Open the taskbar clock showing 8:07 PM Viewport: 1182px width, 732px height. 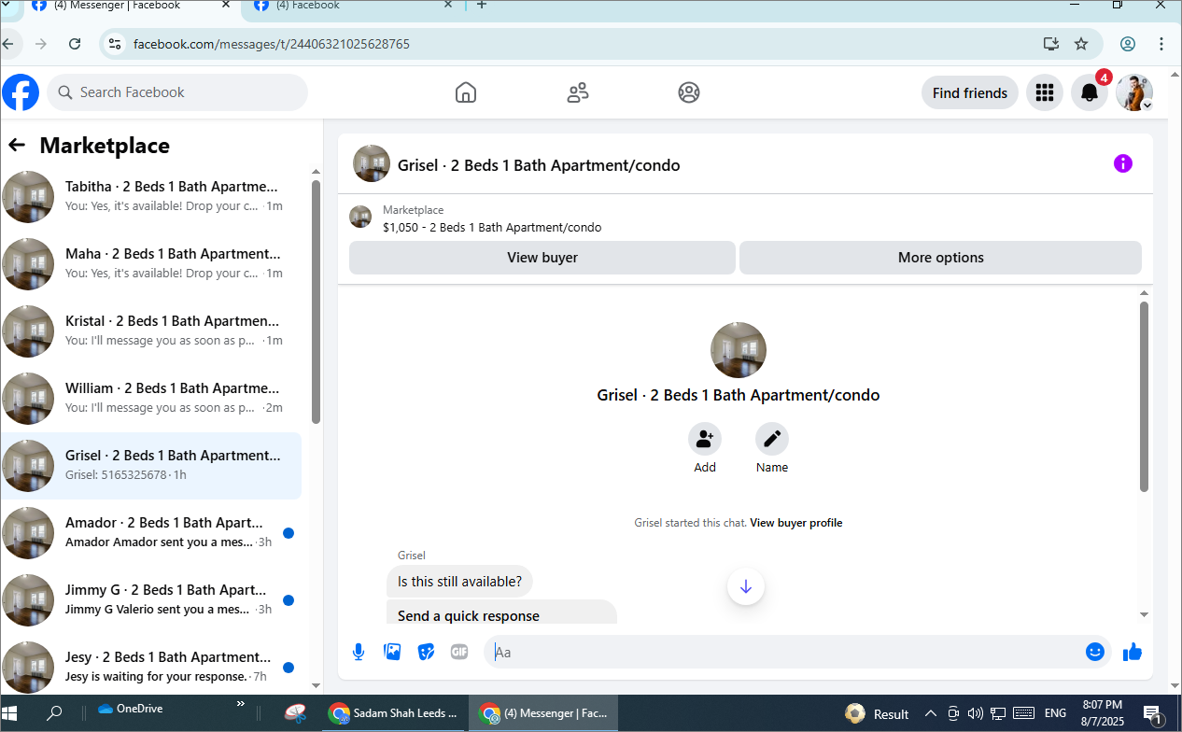click(1103, 713)
